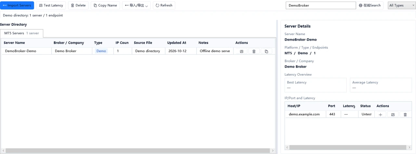The height and width of the screenshot is (154, 416).
Task: Test latency icon in DemoBroker-Demo row
Action: 241,51
